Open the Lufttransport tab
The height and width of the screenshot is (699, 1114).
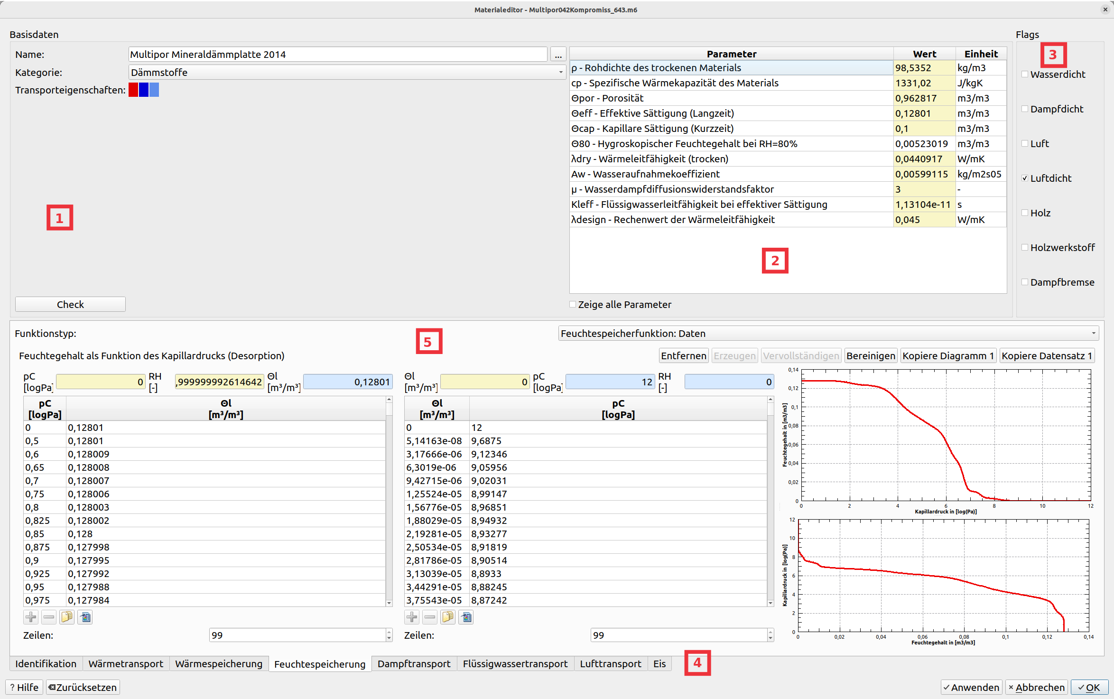611,663
